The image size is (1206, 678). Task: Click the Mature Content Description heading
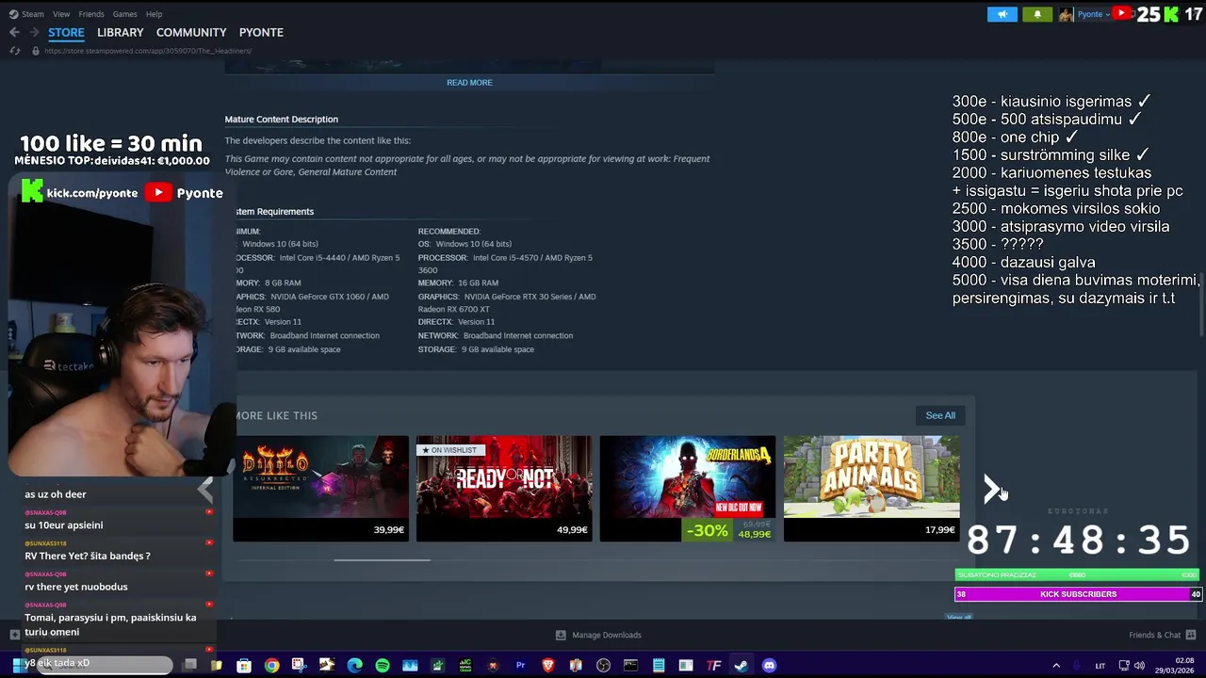(x=281, y=120)
